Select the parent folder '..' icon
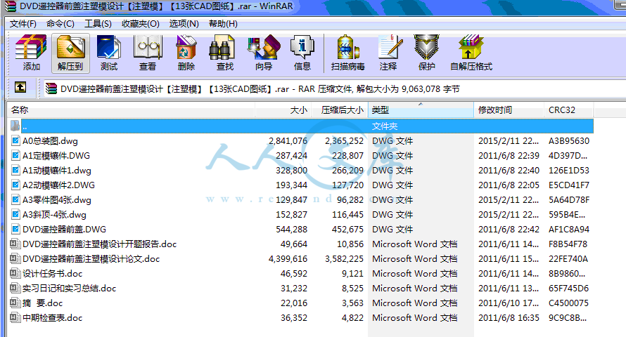Image resolution: width=626 pixels, height=337 pixels. (15, 126)
